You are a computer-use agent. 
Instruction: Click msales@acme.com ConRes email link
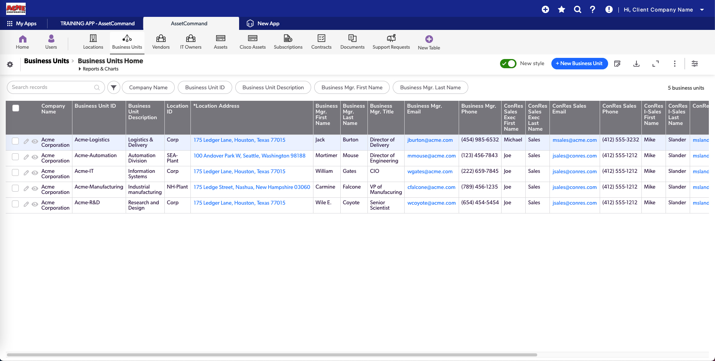coord(574,140)
